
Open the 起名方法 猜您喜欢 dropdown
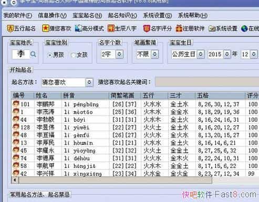click(x=89, y=82)
